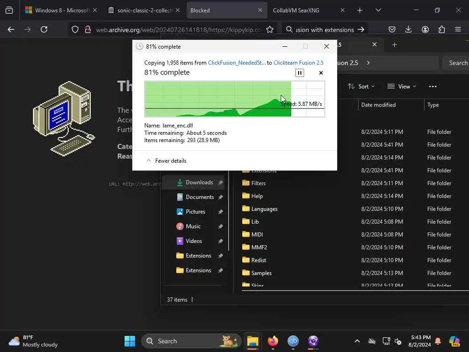Open the Firefox hamburger menu
Image resolution: width=469 pixels, height=352 pixels.
[458, 29]
